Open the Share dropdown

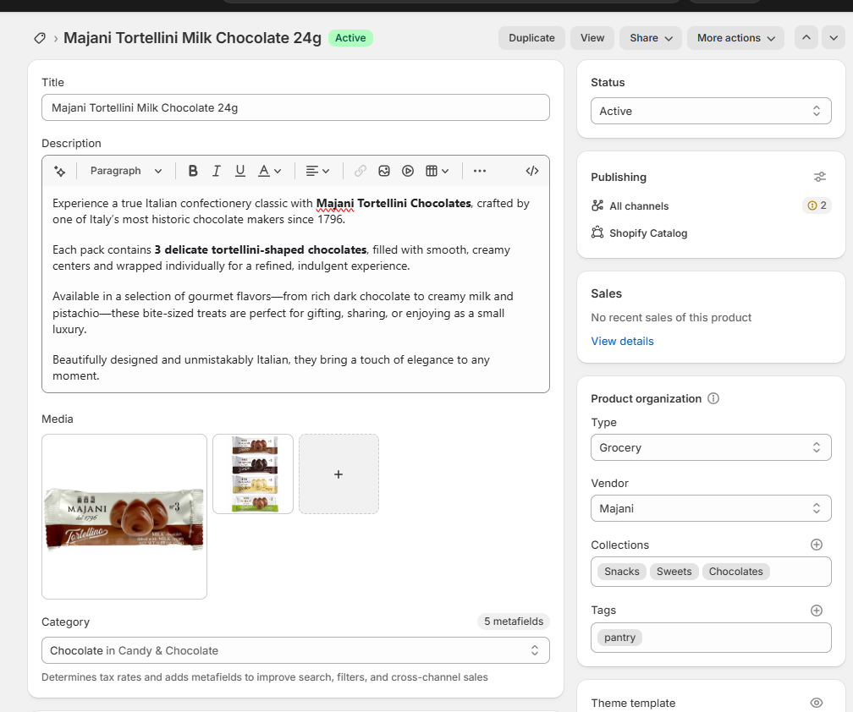651,38
